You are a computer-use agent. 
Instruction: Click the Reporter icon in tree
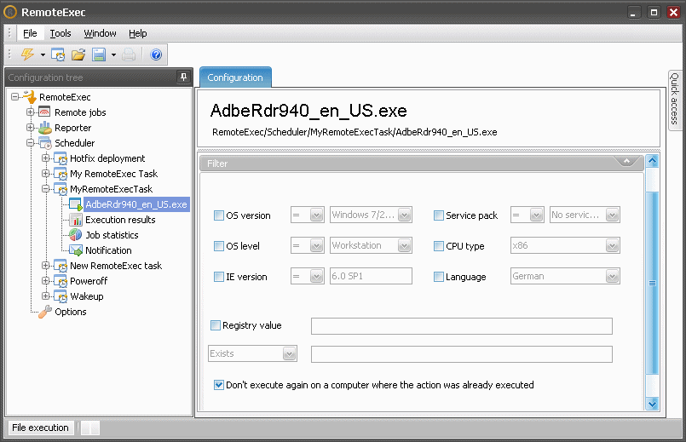(44, 128)
